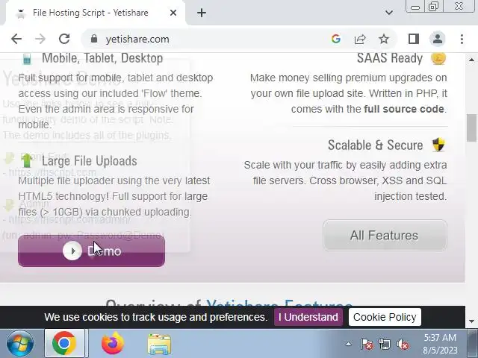
Task: Open a new browser tab
Action: click(202, 13)
